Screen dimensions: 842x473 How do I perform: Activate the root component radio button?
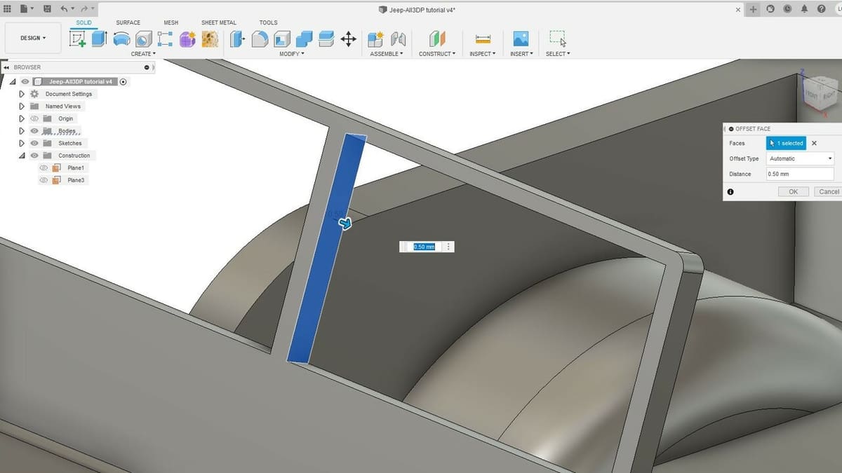pos(123,81)
